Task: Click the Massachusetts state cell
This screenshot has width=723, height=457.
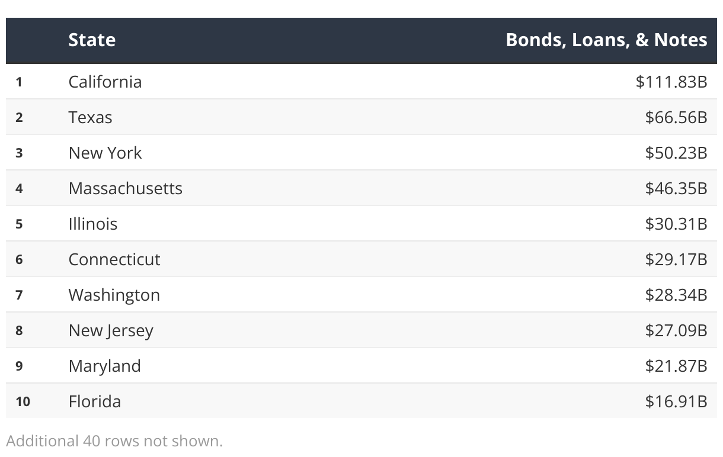Action: click(125, 188)
